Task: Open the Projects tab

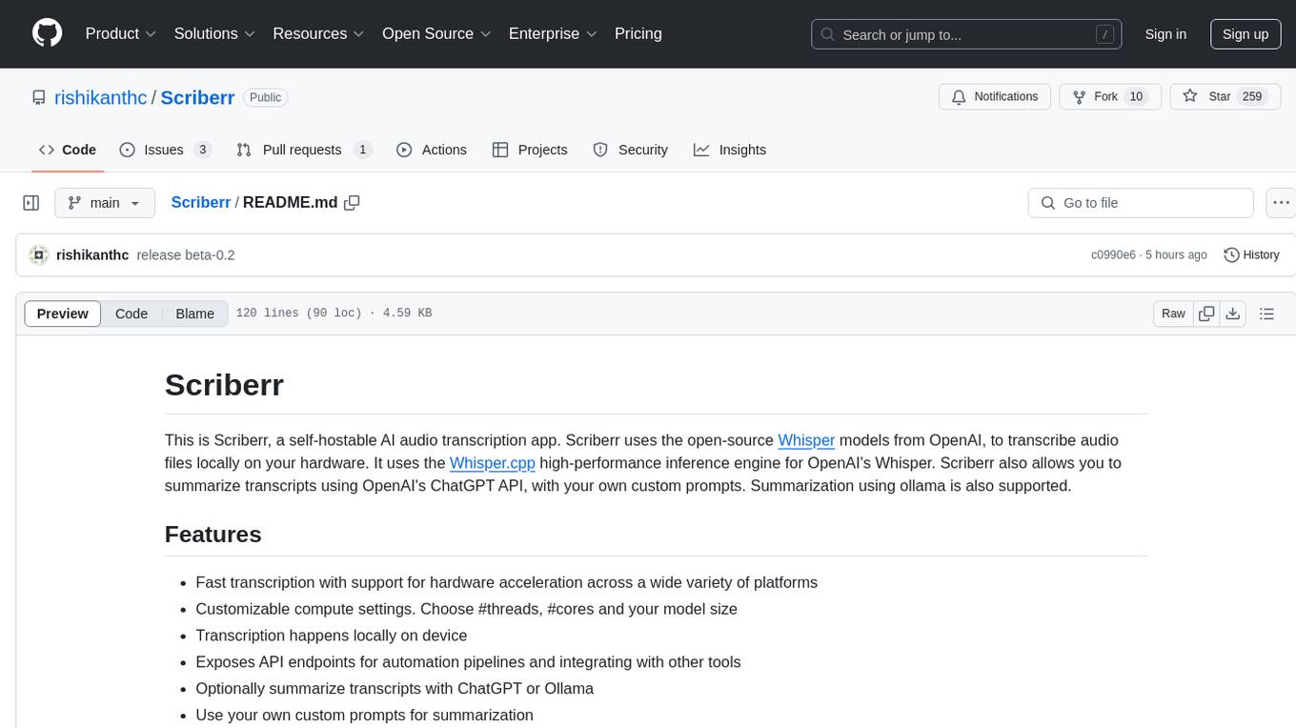Action: 530,150
